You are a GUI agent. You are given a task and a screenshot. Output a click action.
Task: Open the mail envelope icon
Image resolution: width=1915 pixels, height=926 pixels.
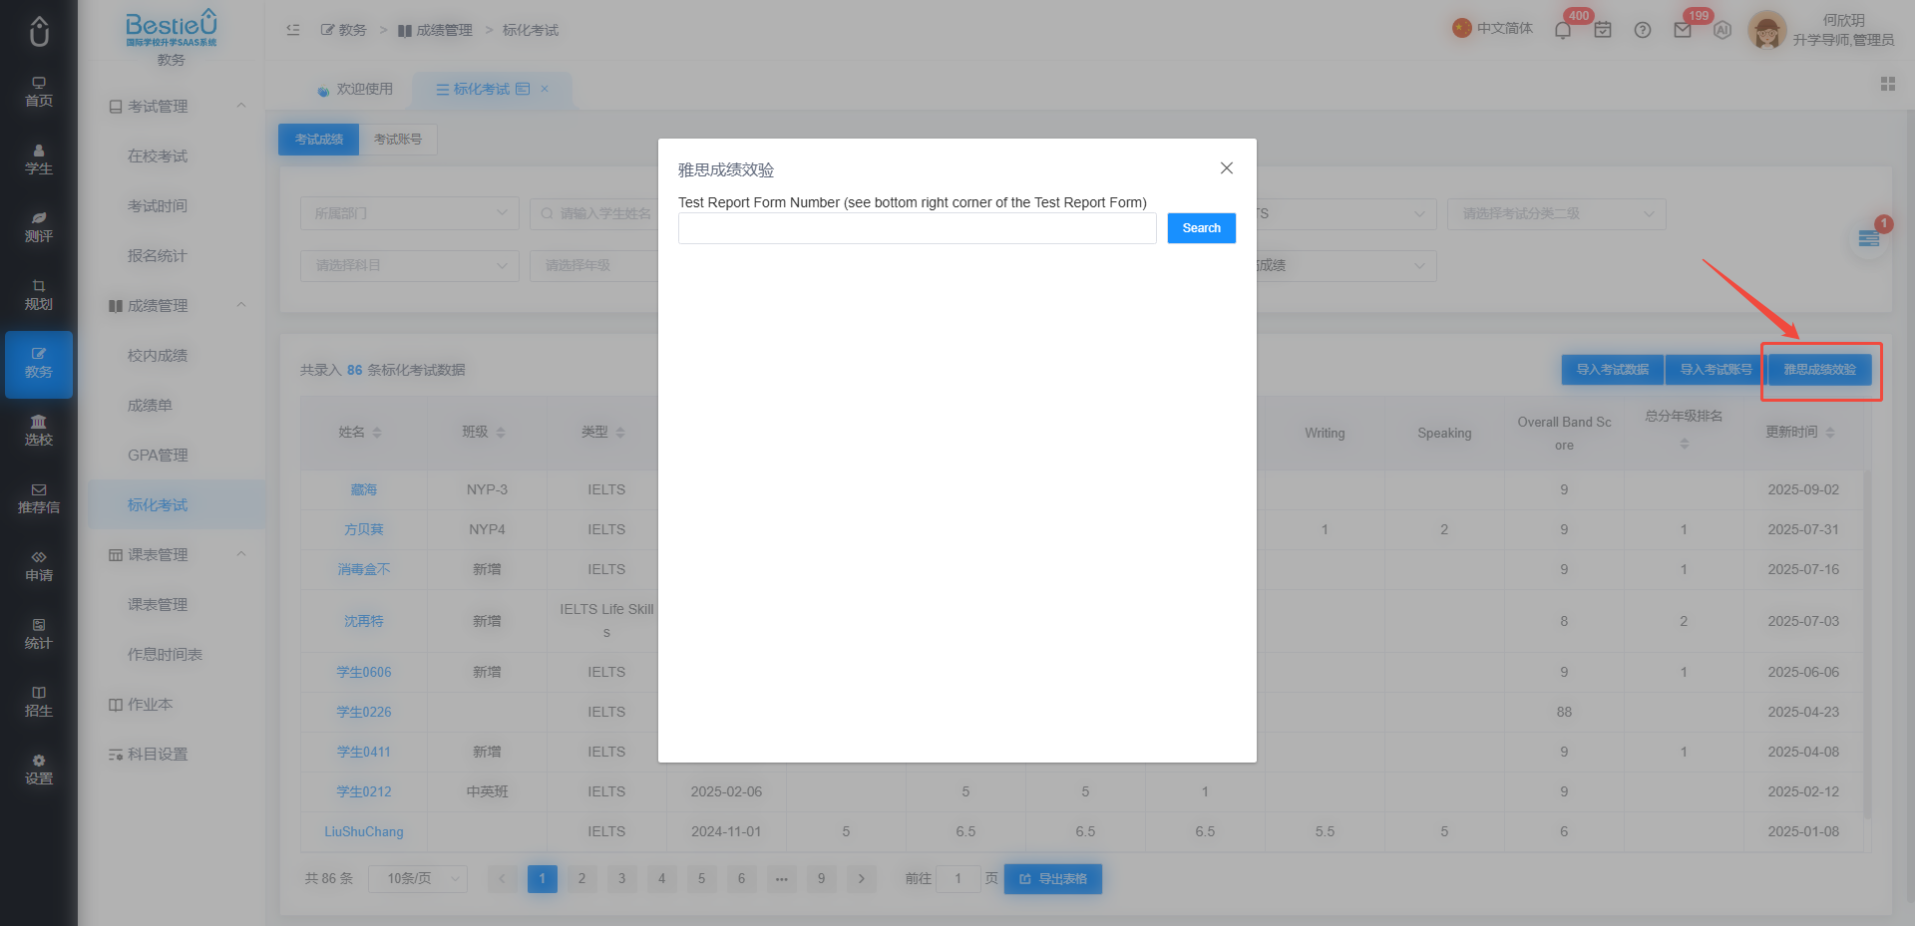click(1683, 30)
